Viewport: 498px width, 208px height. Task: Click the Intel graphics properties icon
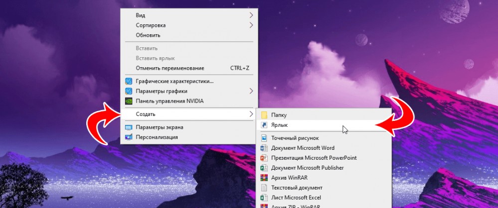(x=129, y=81)
